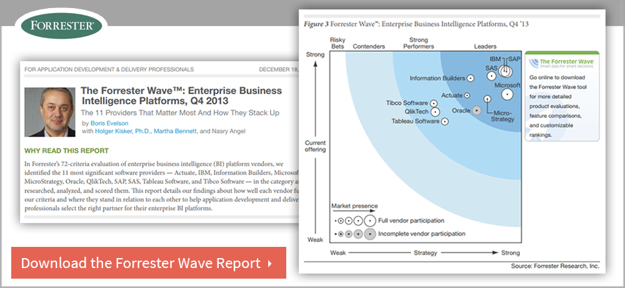Image resolution: width=625 pixels, height=288 pixels.
Task: Click the 'Current offering' axis label
Action: [315, 146]
